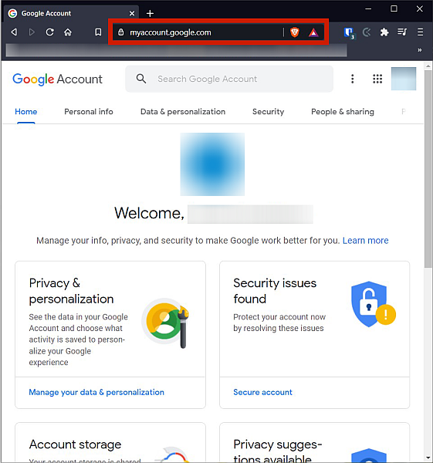This screenshot has width=433, height=463.
Task: Maximize the browser window
Action: pyautogui.click(x=394, y=8)
